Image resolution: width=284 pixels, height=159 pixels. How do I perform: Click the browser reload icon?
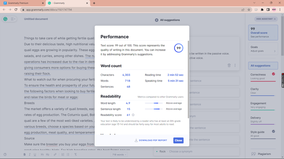pyautogui.click(x=16, y=10)
